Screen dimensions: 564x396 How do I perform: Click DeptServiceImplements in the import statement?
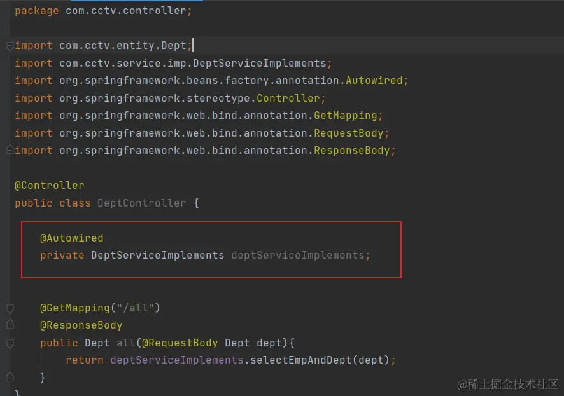259,63
